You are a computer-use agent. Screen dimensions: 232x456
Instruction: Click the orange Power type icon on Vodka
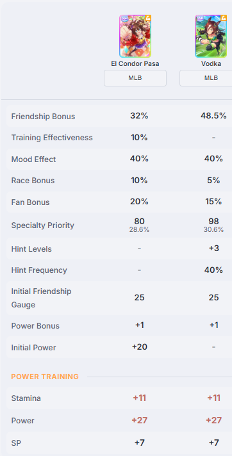pyautogui.click(x=223, y=19)
